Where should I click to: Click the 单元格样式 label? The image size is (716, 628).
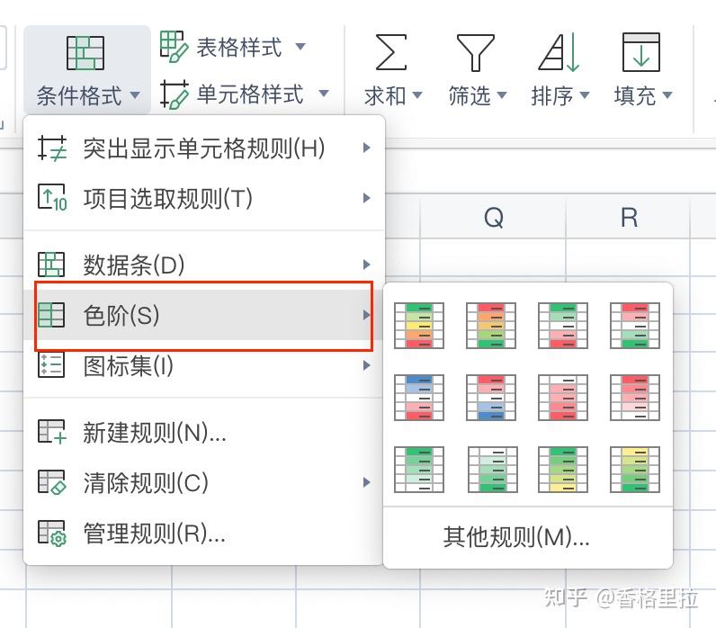(250, 94)
